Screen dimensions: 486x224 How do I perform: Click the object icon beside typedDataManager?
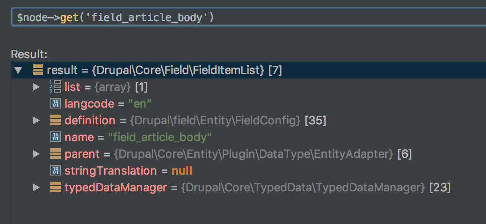[x=56, y=187]
